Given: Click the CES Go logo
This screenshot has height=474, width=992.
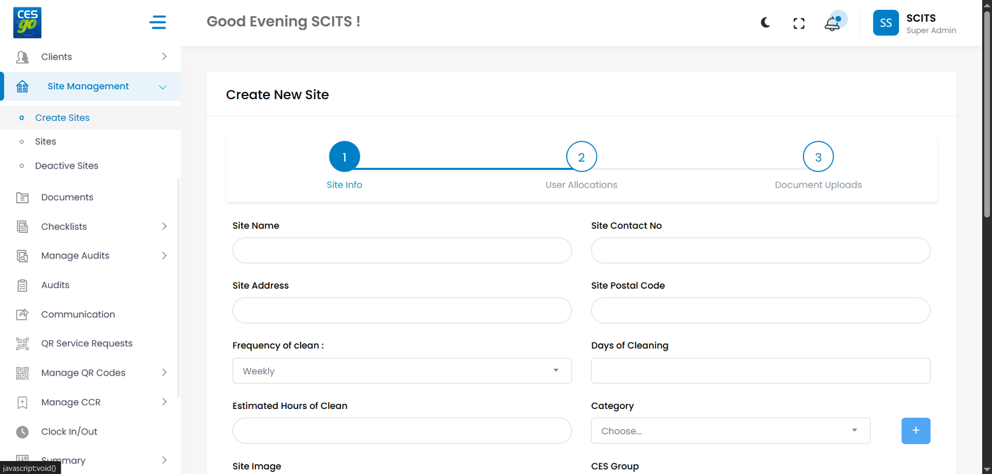Looking at the screenshot, I should (x=27, y=23).
